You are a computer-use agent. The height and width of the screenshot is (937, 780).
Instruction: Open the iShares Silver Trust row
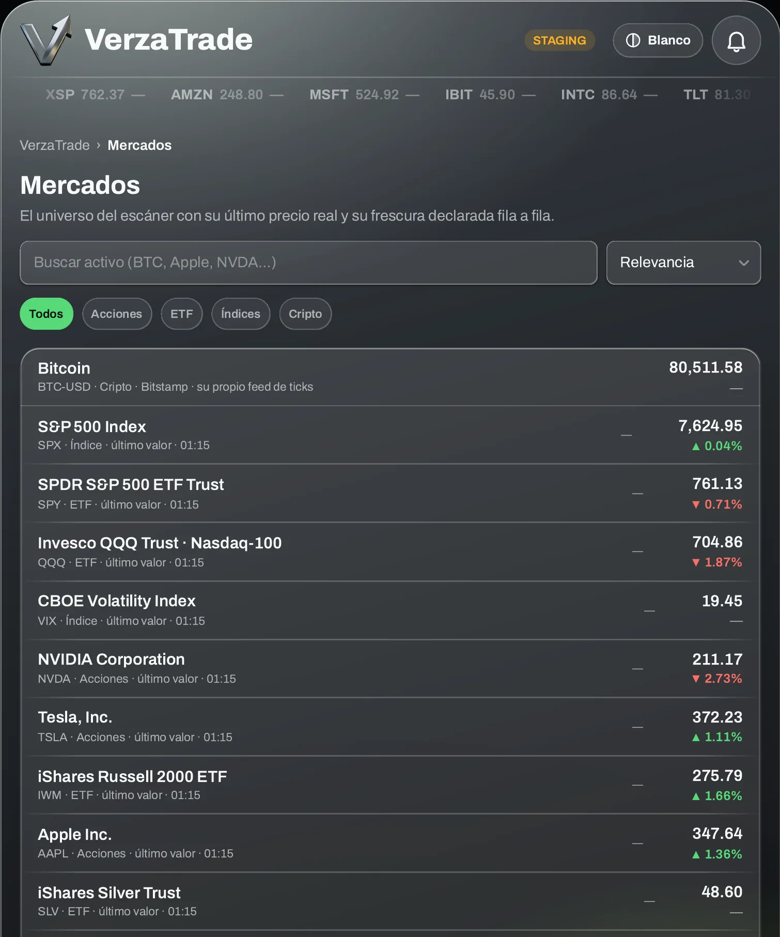390,901
